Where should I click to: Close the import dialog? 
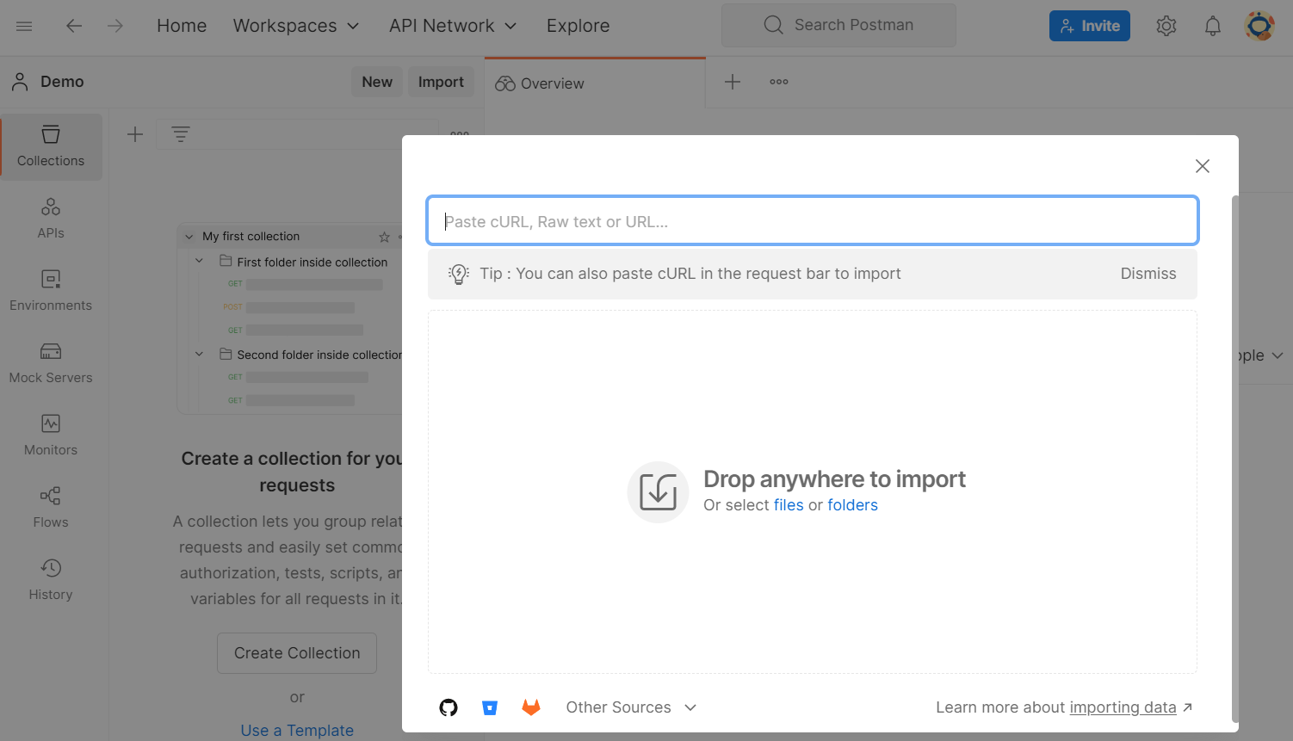point(1203,166)
